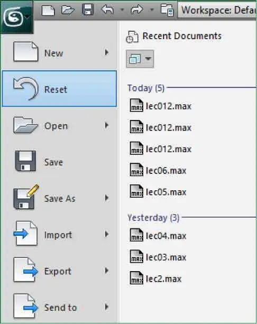Viewport: 257px width, 324px height.
Task: Click the Redo arrow in the toolbar
Action: click(136, 10)
